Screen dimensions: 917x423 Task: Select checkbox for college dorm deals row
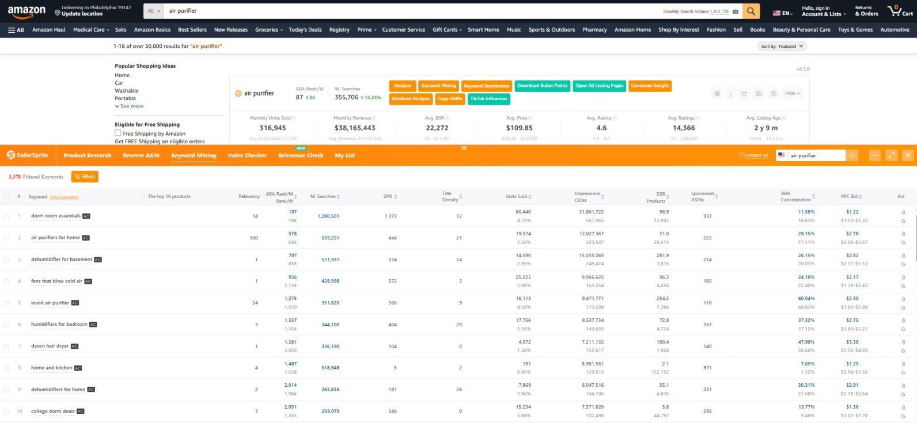(6, 411)
